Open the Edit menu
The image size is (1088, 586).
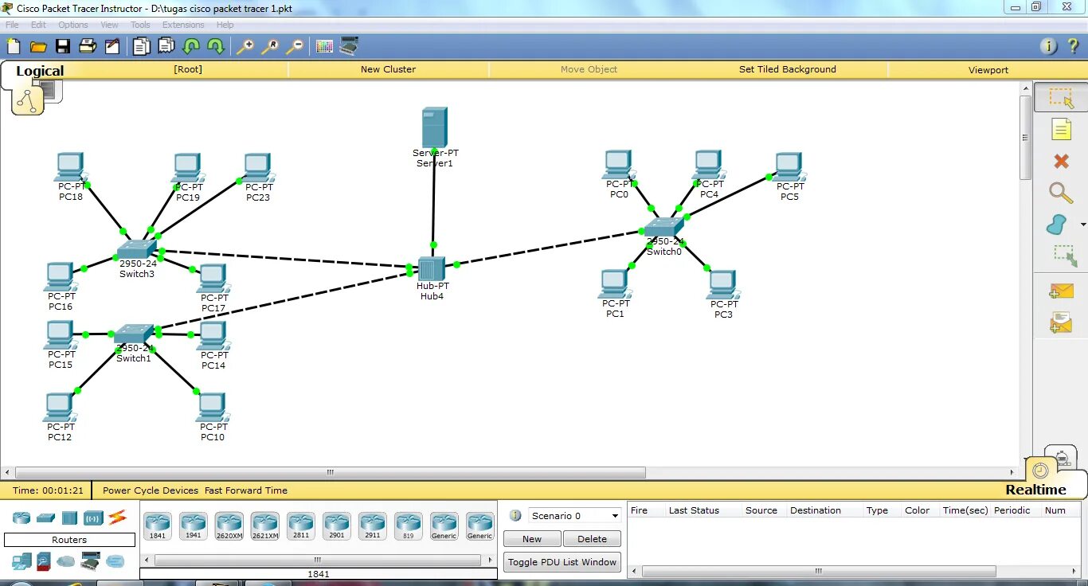38,25
